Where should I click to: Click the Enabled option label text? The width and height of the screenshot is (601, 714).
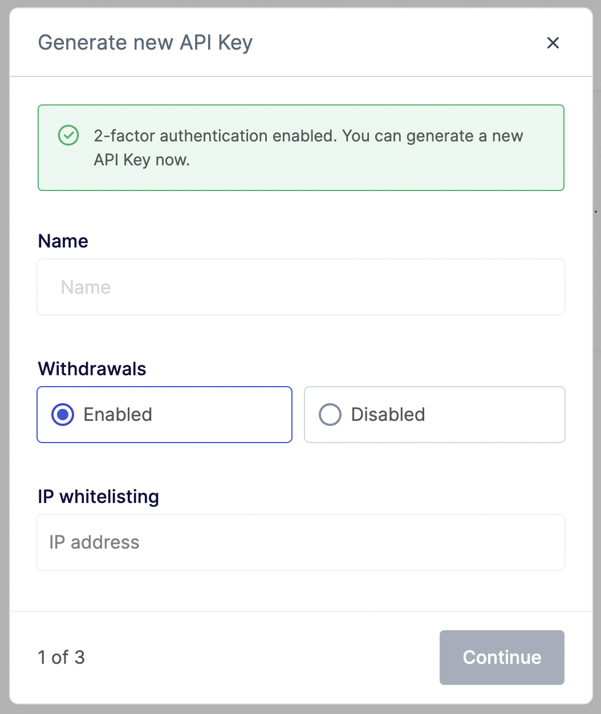117,415
